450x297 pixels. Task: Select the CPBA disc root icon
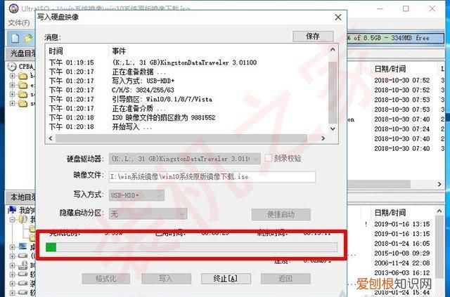(x=12, y=67)
